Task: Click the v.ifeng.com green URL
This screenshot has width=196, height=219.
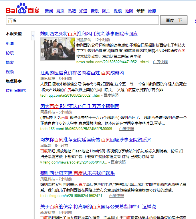Action: (74, 162)
